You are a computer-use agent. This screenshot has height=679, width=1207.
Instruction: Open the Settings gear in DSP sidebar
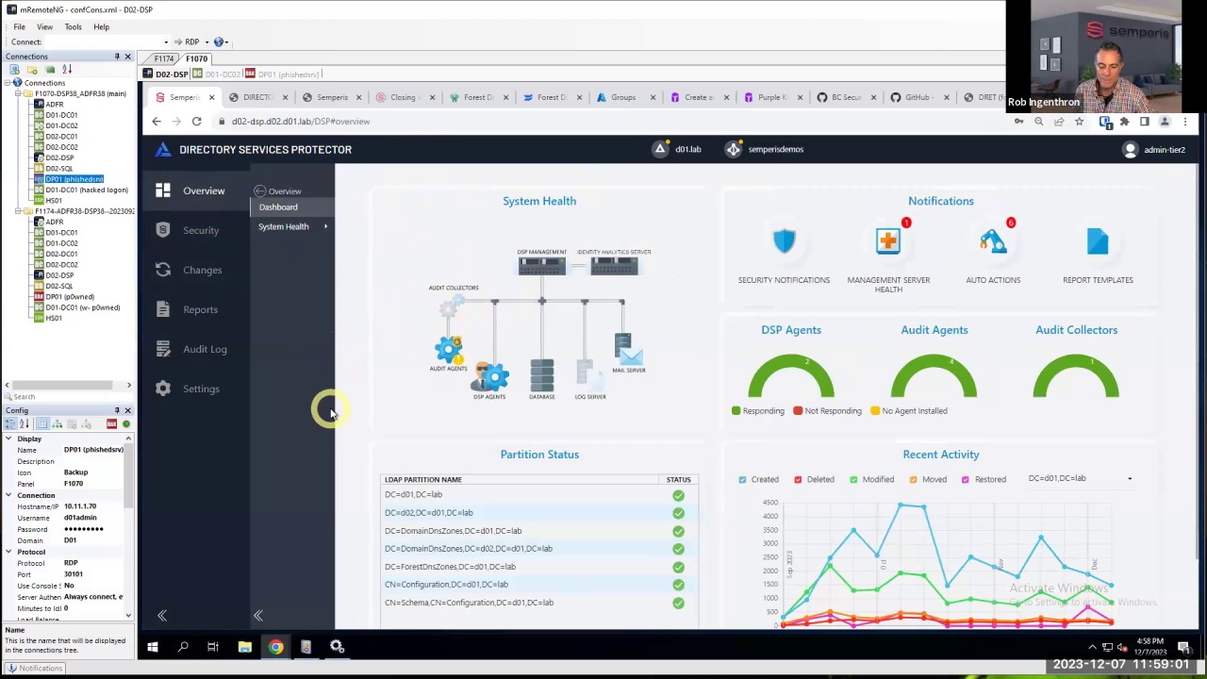(x=163, y=389)
